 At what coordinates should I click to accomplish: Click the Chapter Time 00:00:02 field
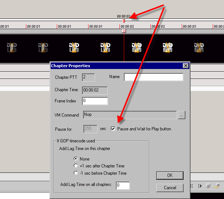click(95, 90)
